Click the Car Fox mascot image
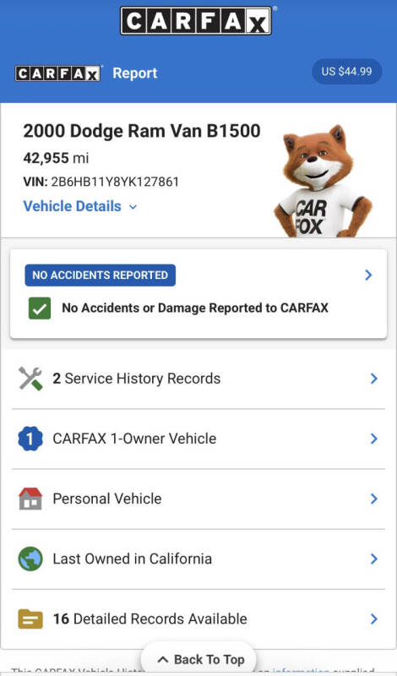397x676 pixels. pos(324,181)
